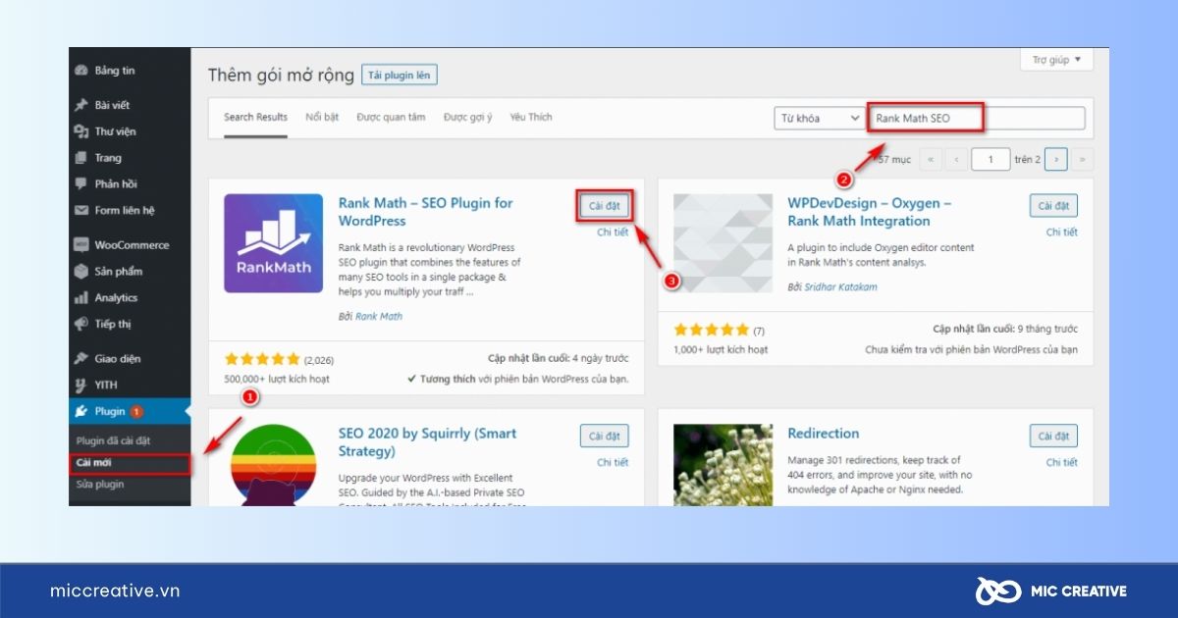Switch to Yêu Thích tab
This screenshot has height=618, width=1178.
pos(531,118)
